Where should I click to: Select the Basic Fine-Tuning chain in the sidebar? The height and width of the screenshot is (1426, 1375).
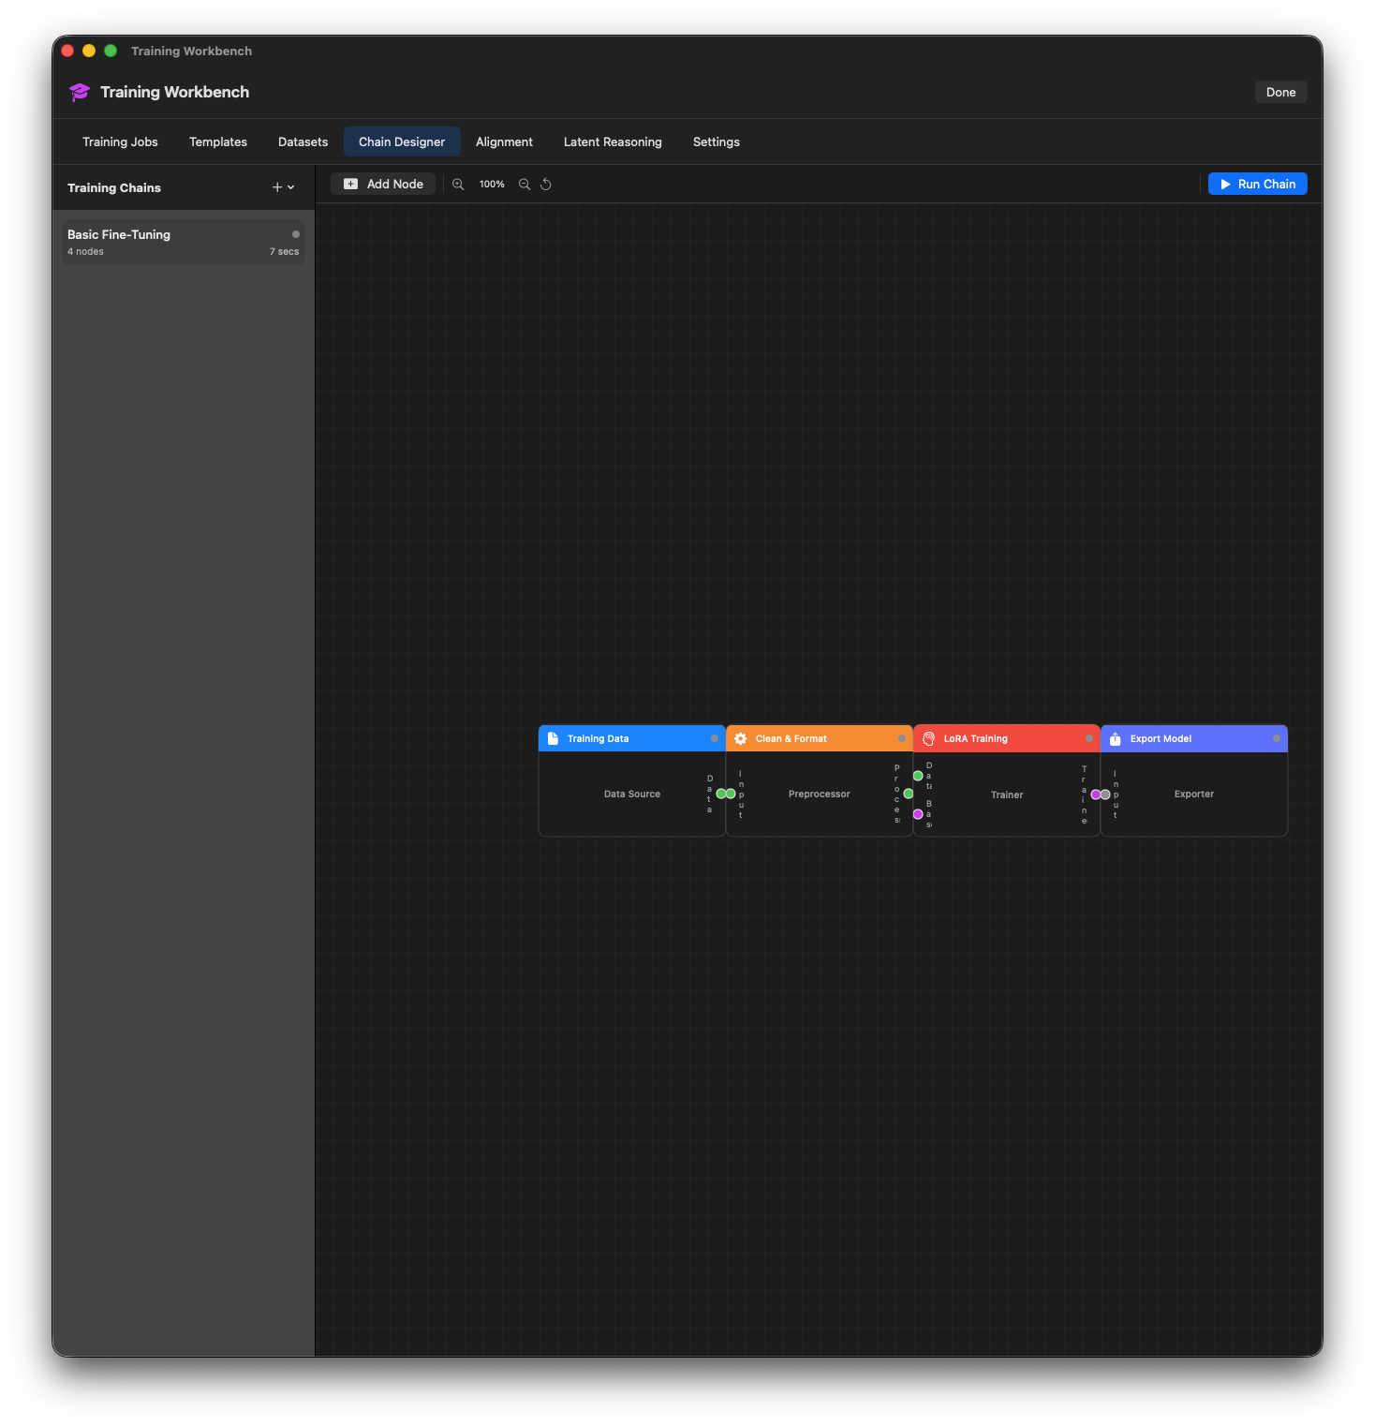(183, 241)
